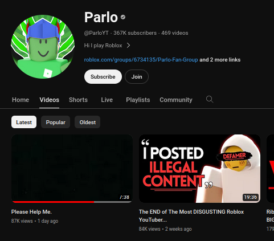274x241 pixels.
Task: Open the Live tab
Action: pyautogui.click(x=107, y=100)
